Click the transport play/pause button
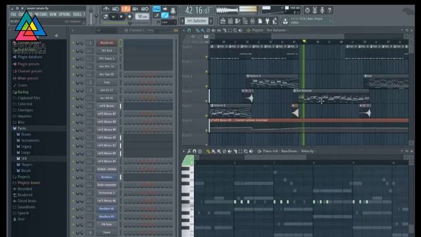Image resolution: width=421 pixels, height=237 pixels. tap(113, 16)
